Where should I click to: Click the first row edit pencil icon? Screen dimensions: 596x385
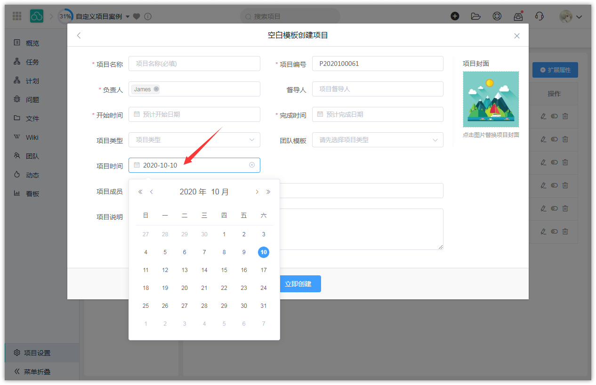(544, 116)
